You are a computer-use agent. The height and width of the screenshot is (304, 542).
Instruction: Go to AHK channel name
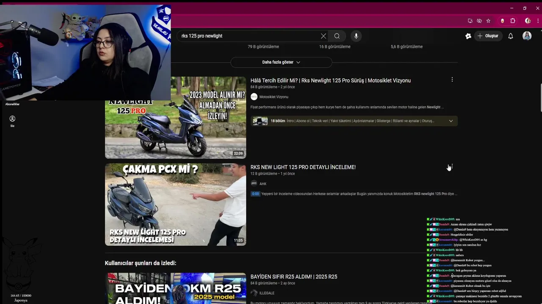pyautogui.click(x=263, y=184)
